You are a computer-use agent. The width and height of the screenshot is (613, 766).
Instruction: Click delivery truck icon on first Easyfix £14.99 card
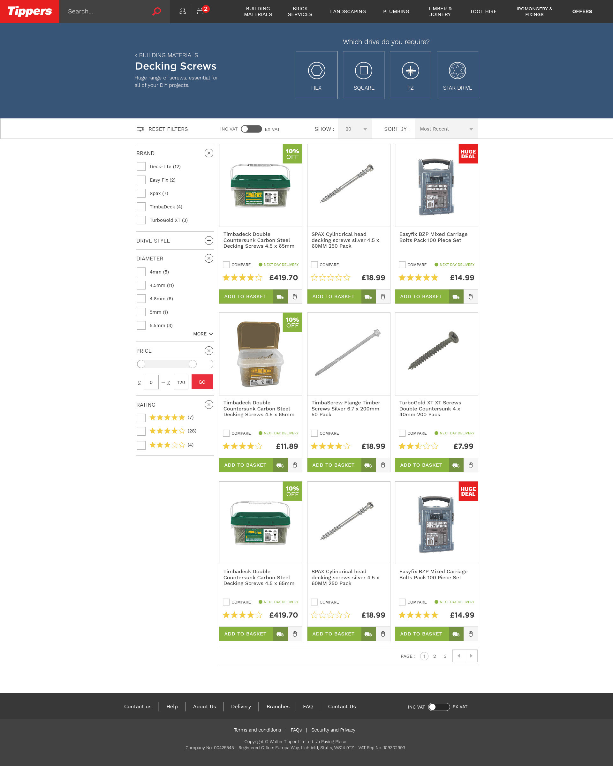tap(456, 297)
